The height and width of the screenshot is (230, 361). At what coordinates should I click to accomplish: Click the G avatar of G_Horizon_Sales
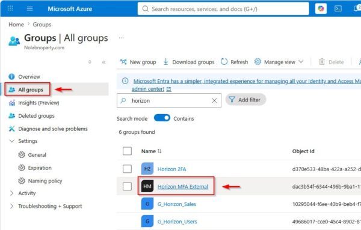coord(147,204)
